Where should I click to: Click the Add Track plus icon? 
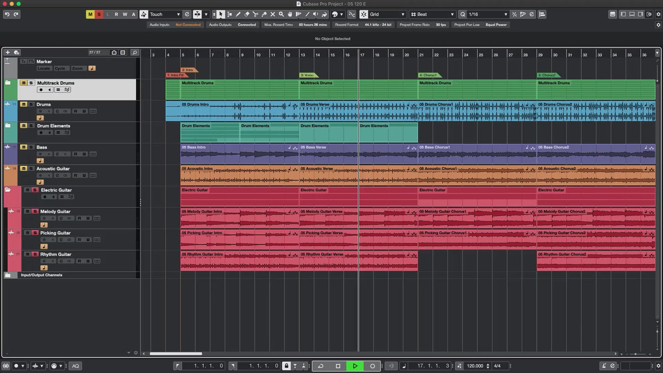pos(8,52)
